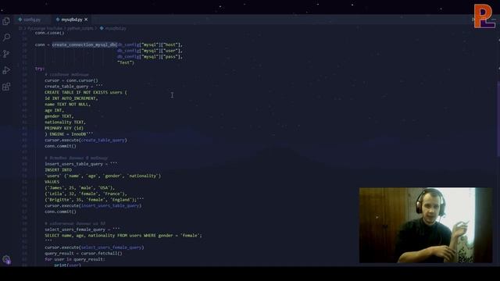Click the highlighted create_connection_mysql_db call

(x=84, y=44)
